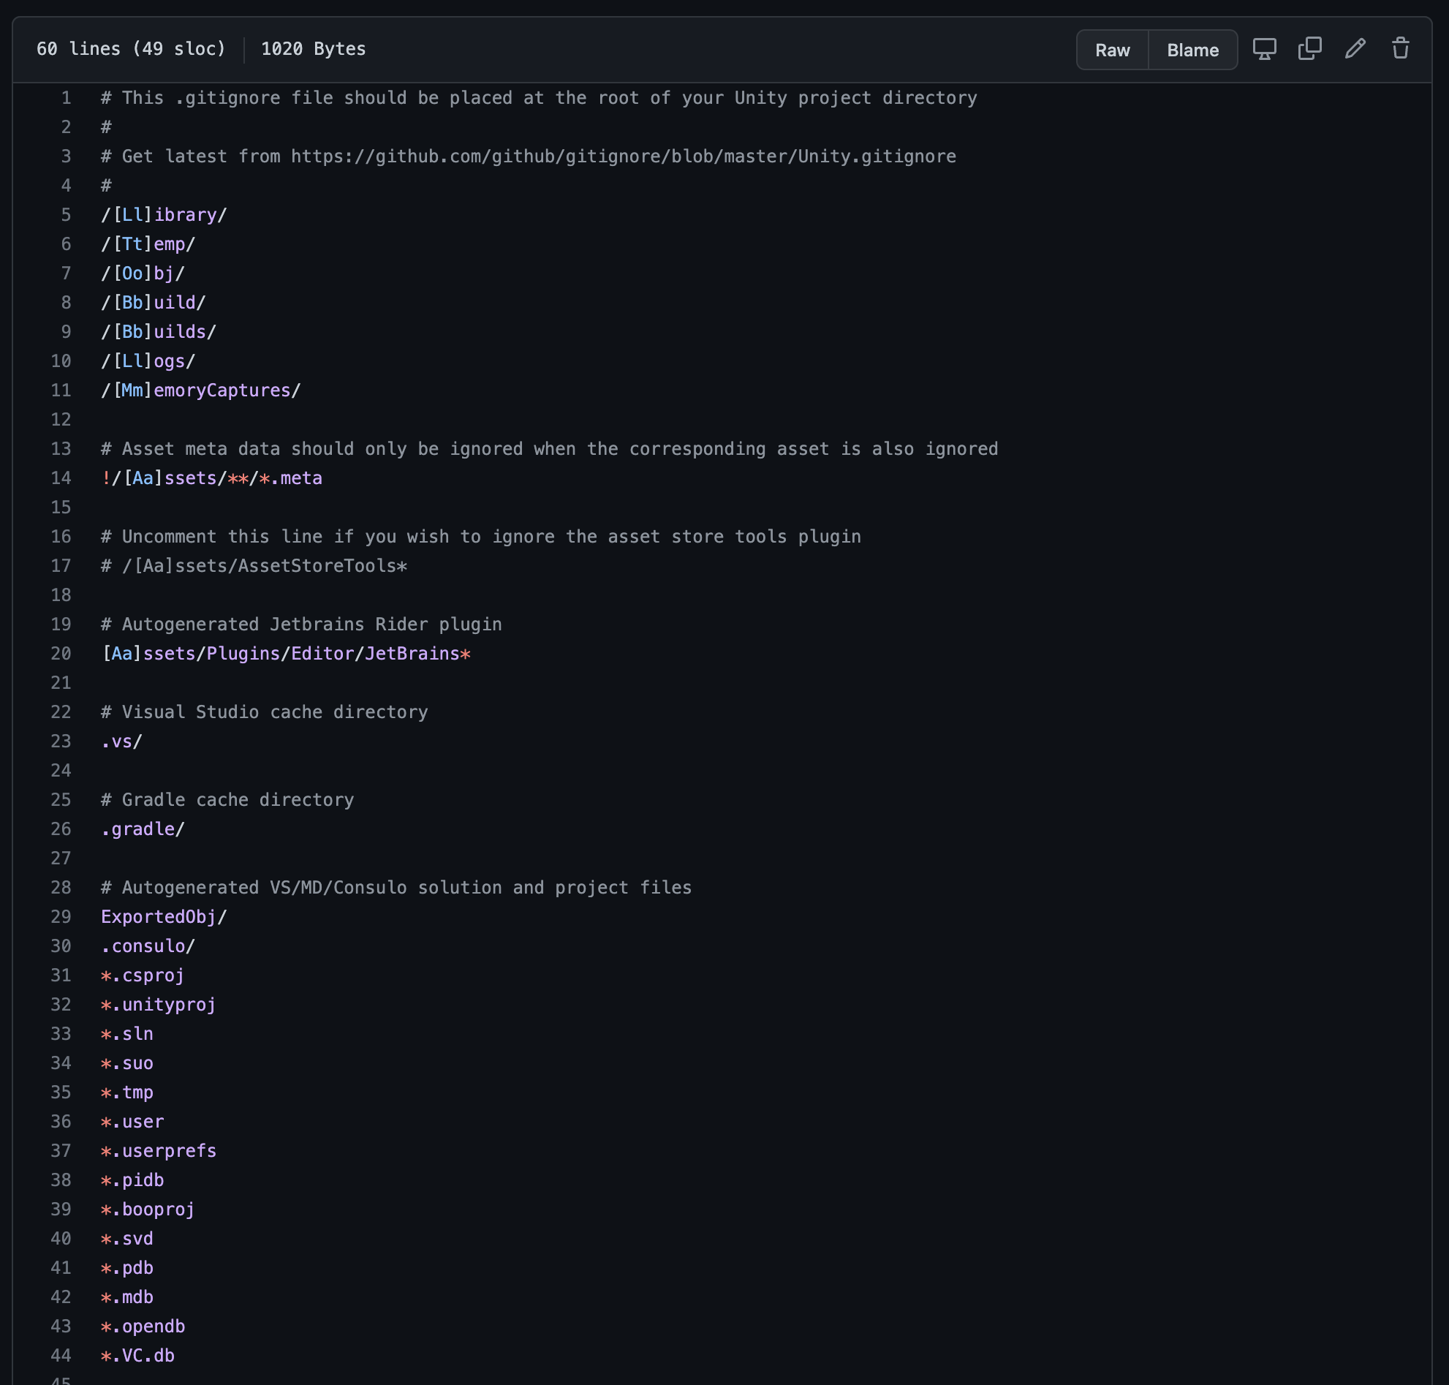1449x1385 pixels.
Task: Click line number 14
Action: [61, 478]
